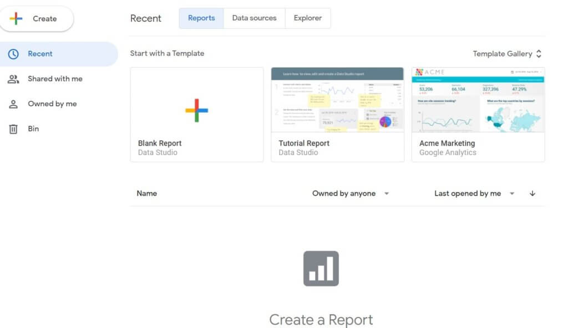This screenshot has width=568, height=328.
Task: Click Data Studio label under Blank Report
Action: pyautogui.click(x=158, y=152)
